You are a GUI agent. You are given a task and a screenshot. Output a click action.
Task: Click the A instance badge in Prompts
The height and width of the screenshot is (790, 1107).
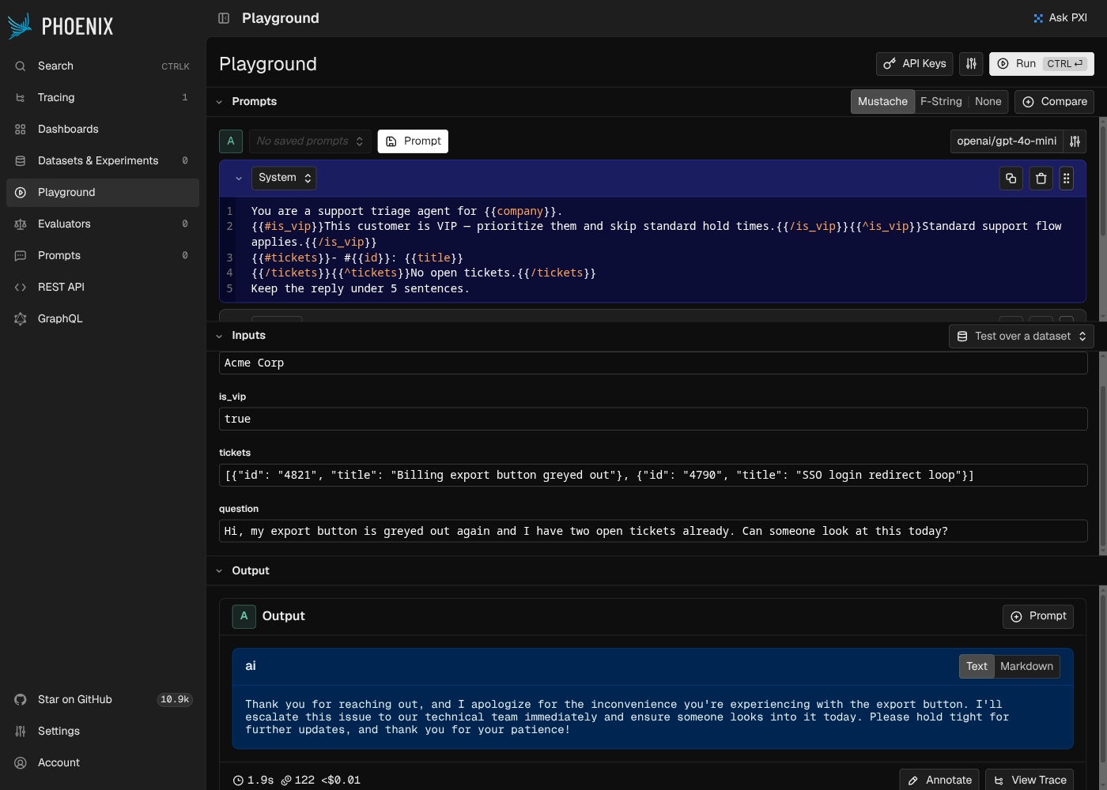(231, 141)
